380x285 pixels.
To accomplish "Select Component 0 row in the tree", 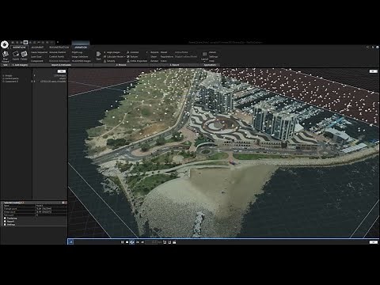I will (34, 82).
